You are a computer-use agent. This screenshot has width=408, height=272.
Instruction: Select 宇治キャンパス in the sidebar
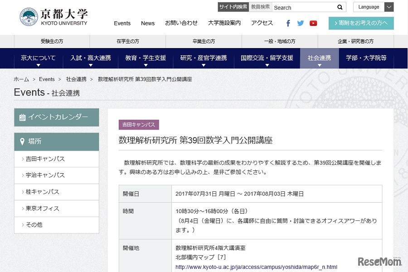[x=45, y=175]
